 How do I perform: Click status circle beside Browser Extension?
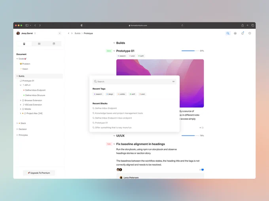(23, 100)
